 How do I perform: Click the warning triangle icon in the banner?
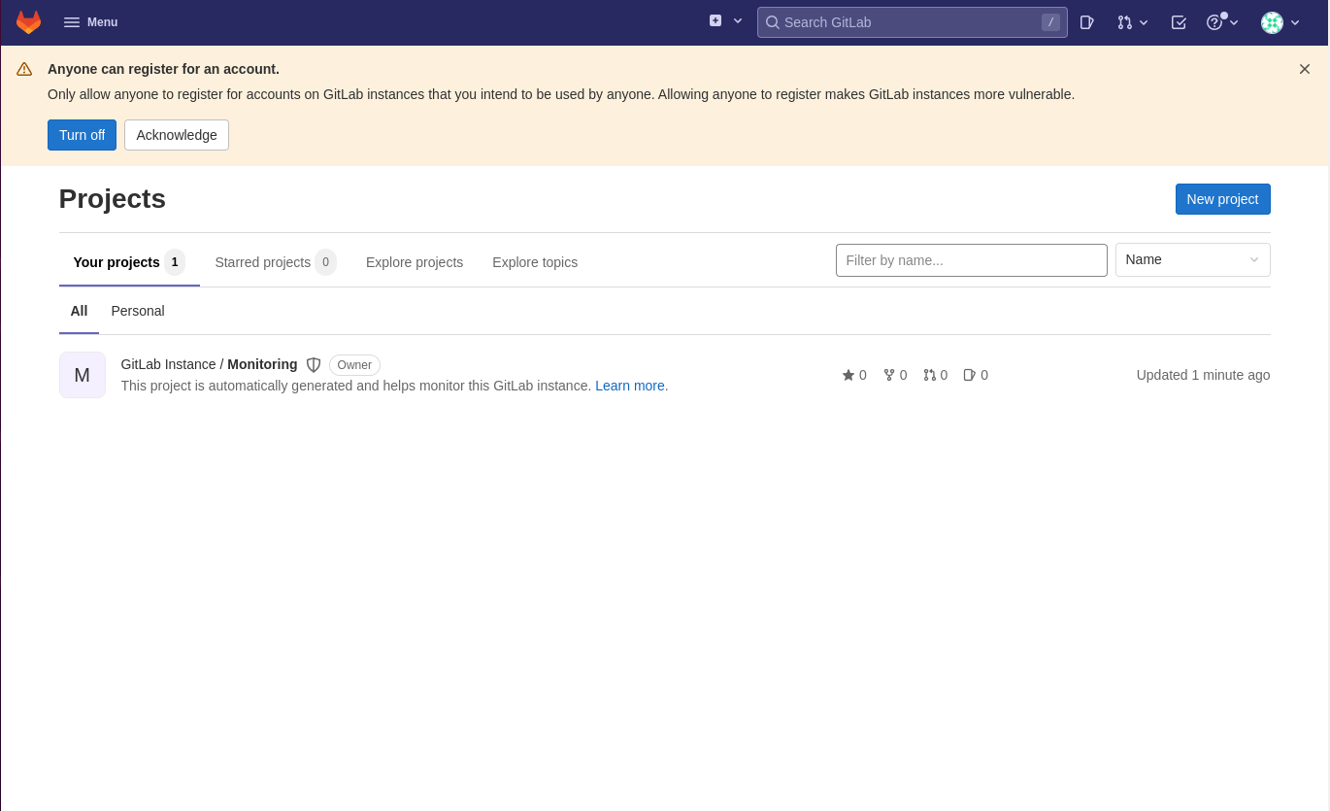(24, 69)
